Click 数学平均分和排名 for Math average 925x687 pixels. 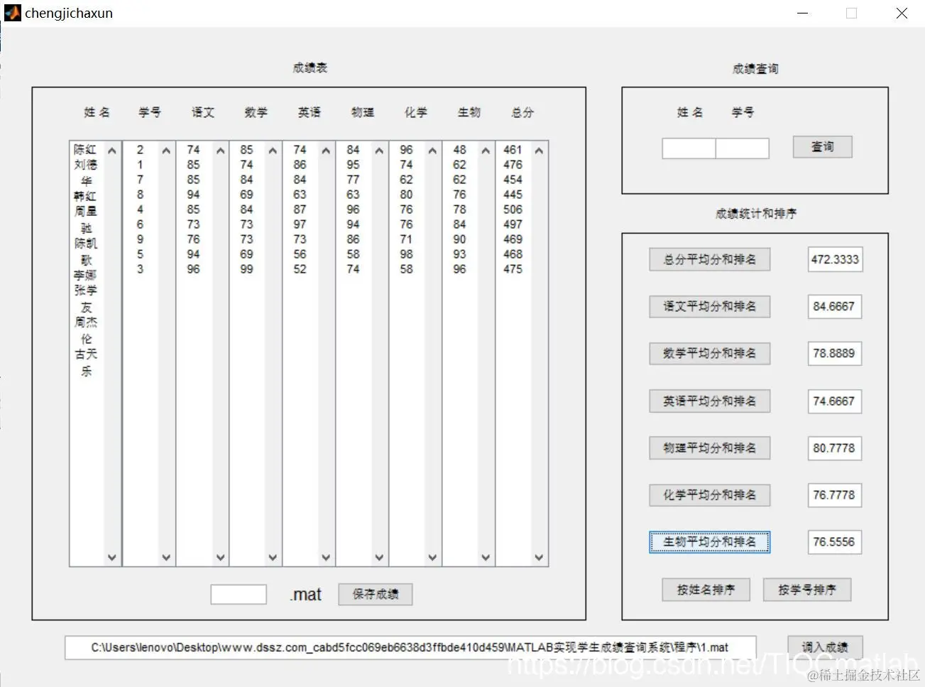(709, 353)
